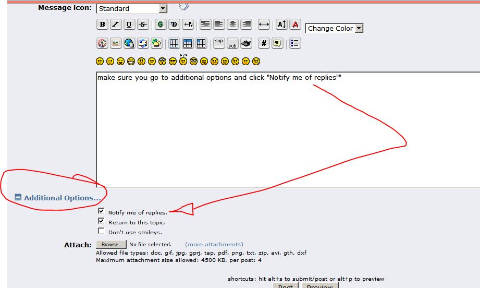Screen dimensions: 480x288
Task: Click the underline button
Action: point(129,25)
